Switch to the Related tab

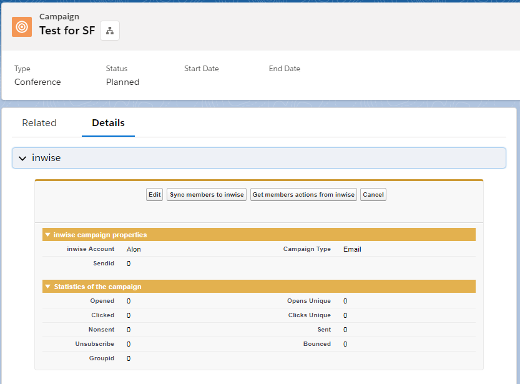(x=39, y=123)
